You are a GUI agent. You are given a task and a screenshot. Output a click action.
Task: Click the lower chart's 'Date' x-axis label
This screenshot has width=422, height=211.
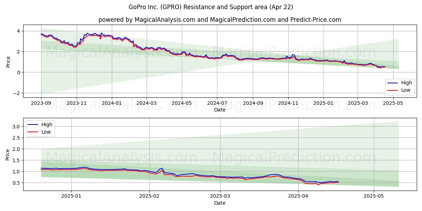coord(220,203)
